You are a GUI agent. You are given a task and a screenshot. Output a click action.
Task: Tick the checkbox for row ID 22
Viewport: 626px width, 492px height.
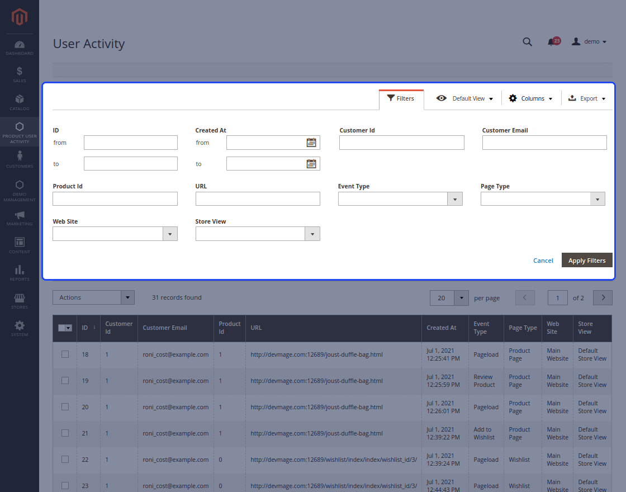click(65, 460)
